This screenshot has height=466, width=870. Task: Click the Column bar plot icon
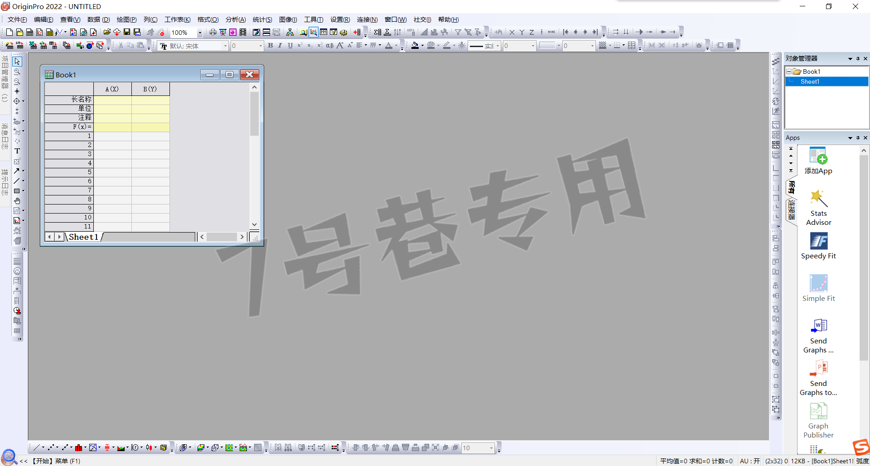pyautogui.click(x=79, y=447)
